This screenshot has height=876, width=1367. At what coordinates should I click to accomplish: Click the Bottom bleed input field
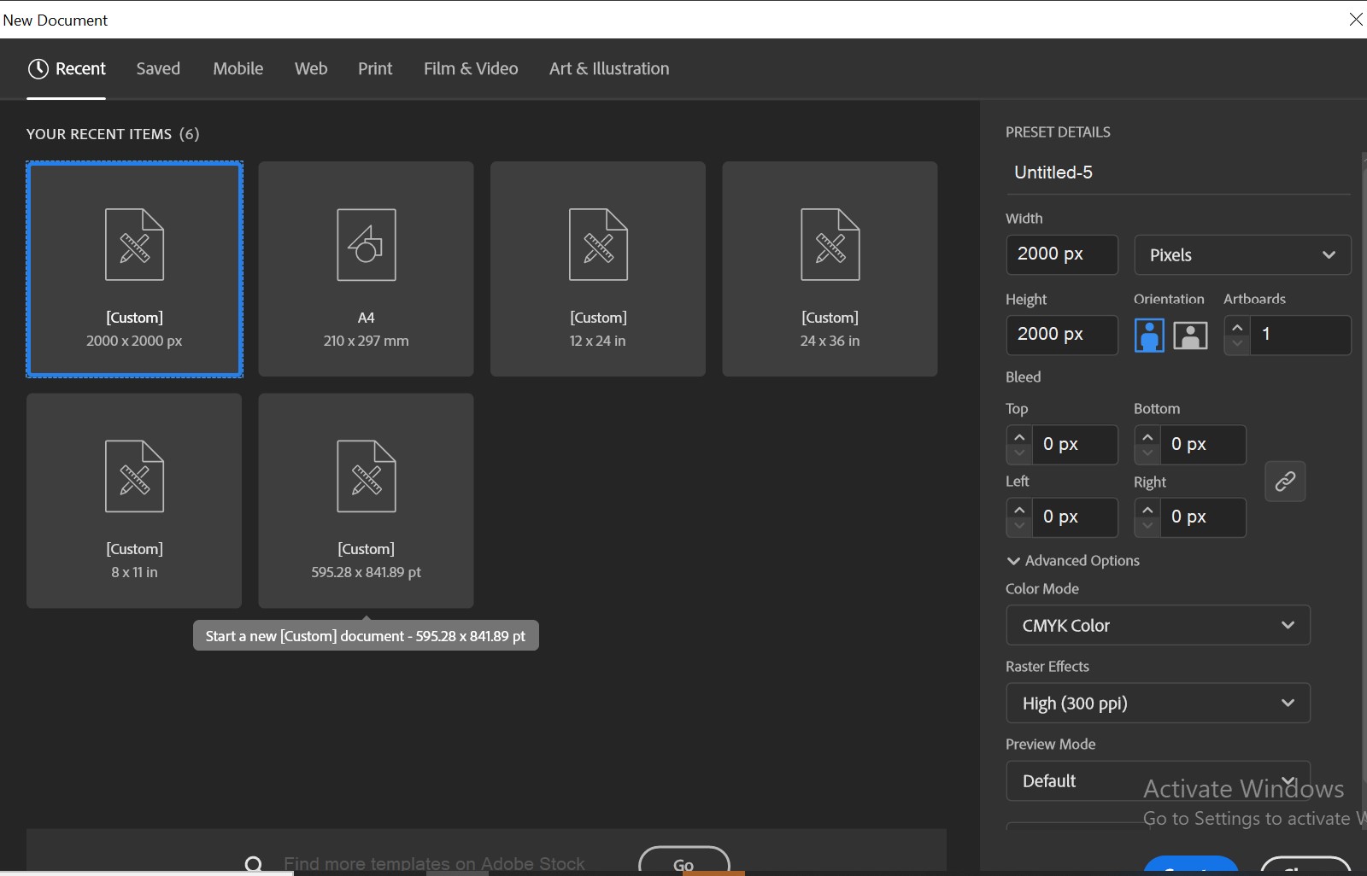click(x=1203, y=445)
